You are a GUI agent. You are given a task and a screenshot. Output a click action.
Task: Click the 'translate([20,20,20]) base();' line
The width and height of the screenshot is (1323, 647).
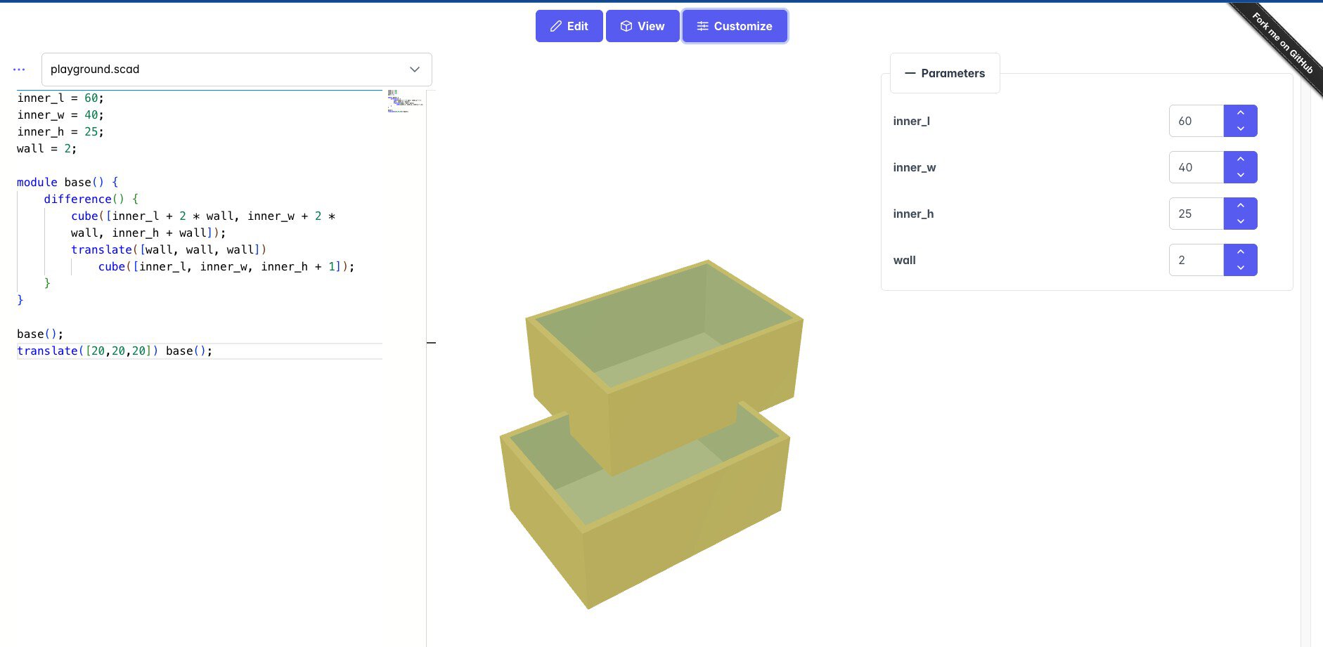[x=115, y=351]
